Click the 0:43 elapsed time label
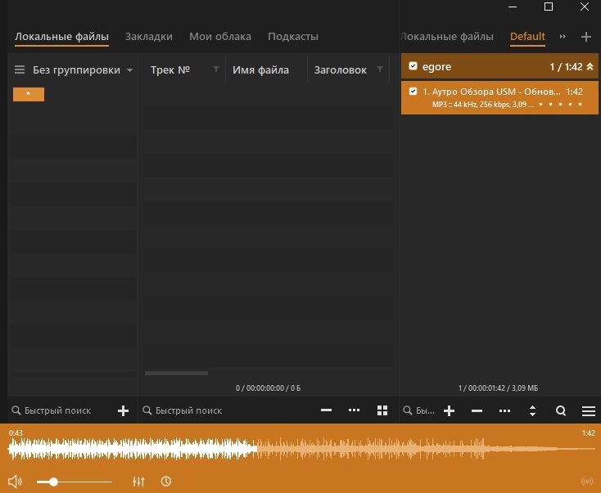Screen dimensions: 601x493 [16, 432]
